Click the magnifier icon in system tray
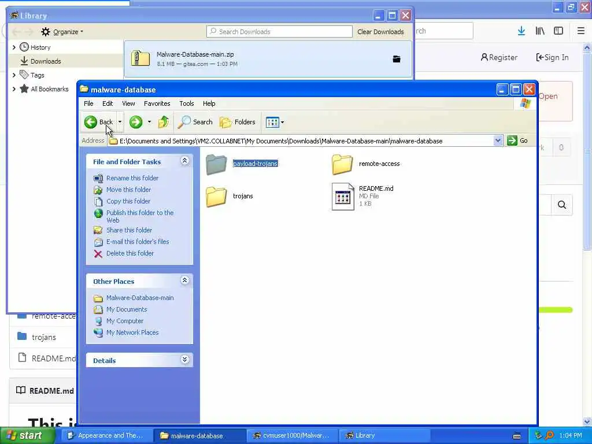592x444 pixels. [x=549, y=435]
